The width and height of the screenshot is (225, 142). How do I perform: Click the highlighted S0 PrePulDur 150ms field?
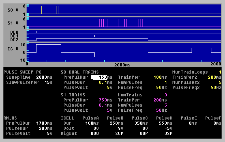click(101, 77)
